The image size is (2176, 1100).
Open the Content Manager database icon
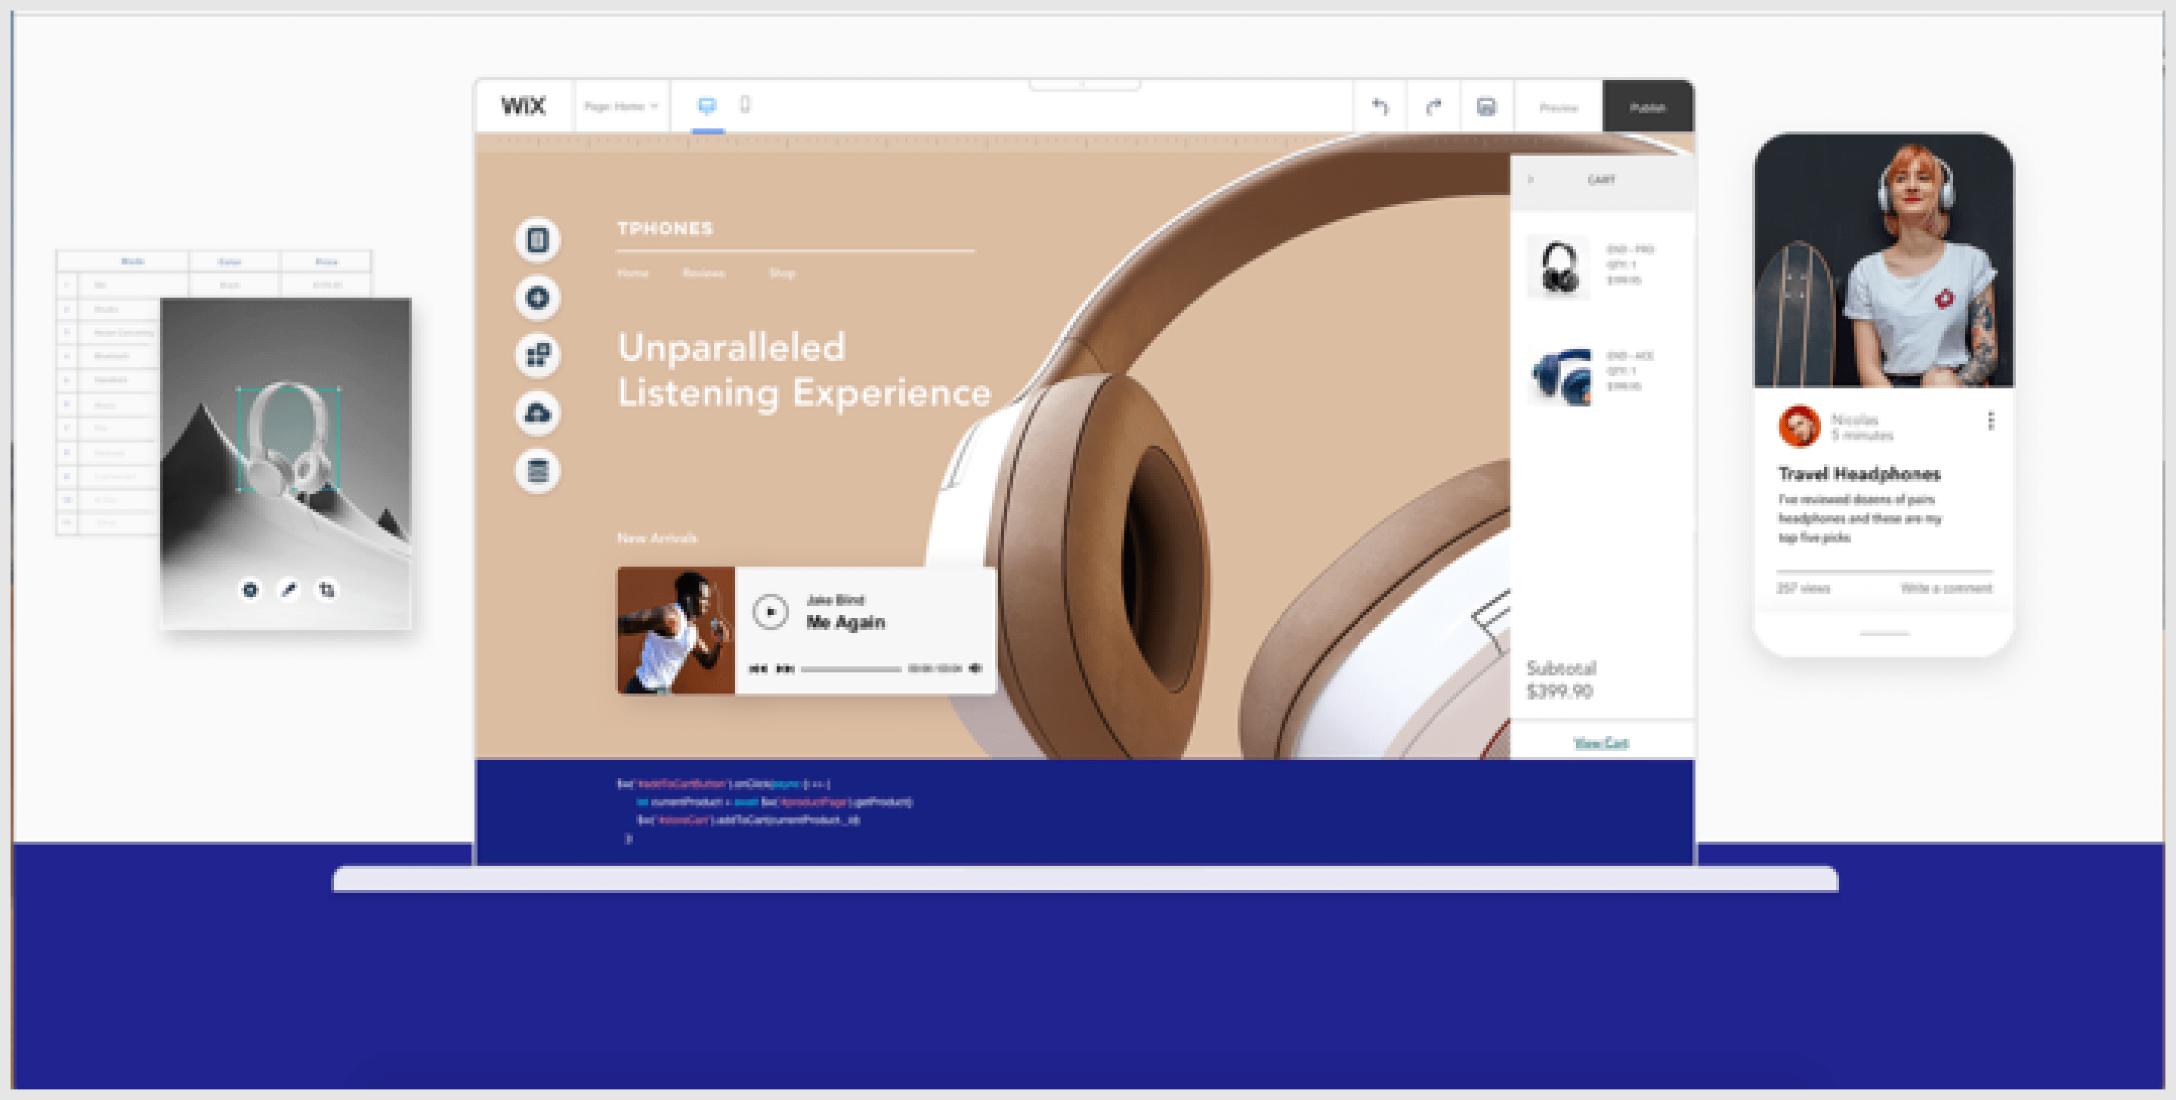[x=538, y=471]
